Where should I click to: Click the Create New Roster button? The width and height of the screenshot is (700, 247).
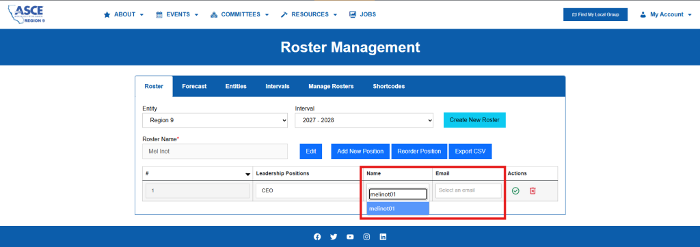(474, 120)
